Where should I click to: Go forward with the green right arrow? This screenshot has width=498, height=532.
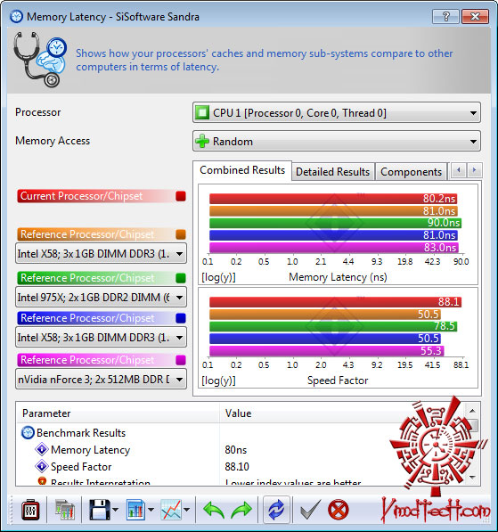[241, 509]
